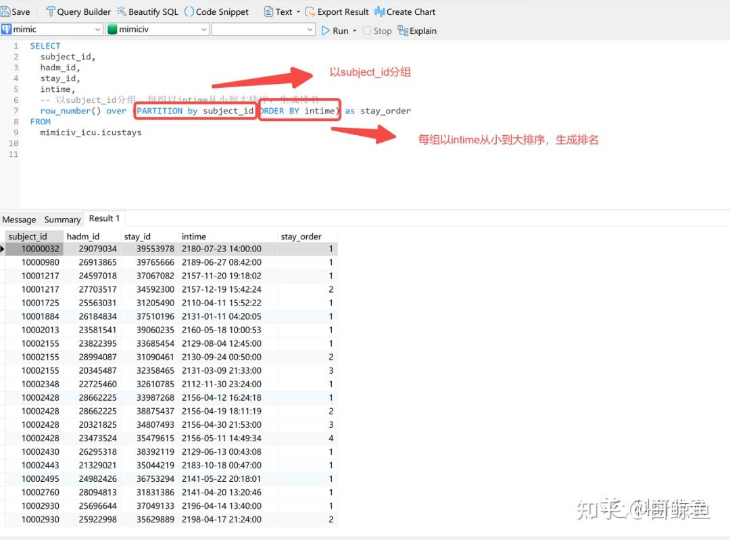Select cell with subject_id 10002348

click(x=34, y=384)
